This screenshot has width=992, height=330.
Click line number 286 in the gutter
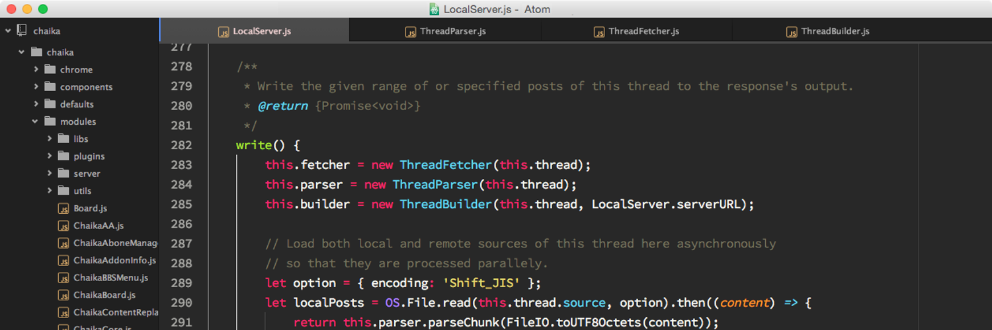click(x=181, y=224)
